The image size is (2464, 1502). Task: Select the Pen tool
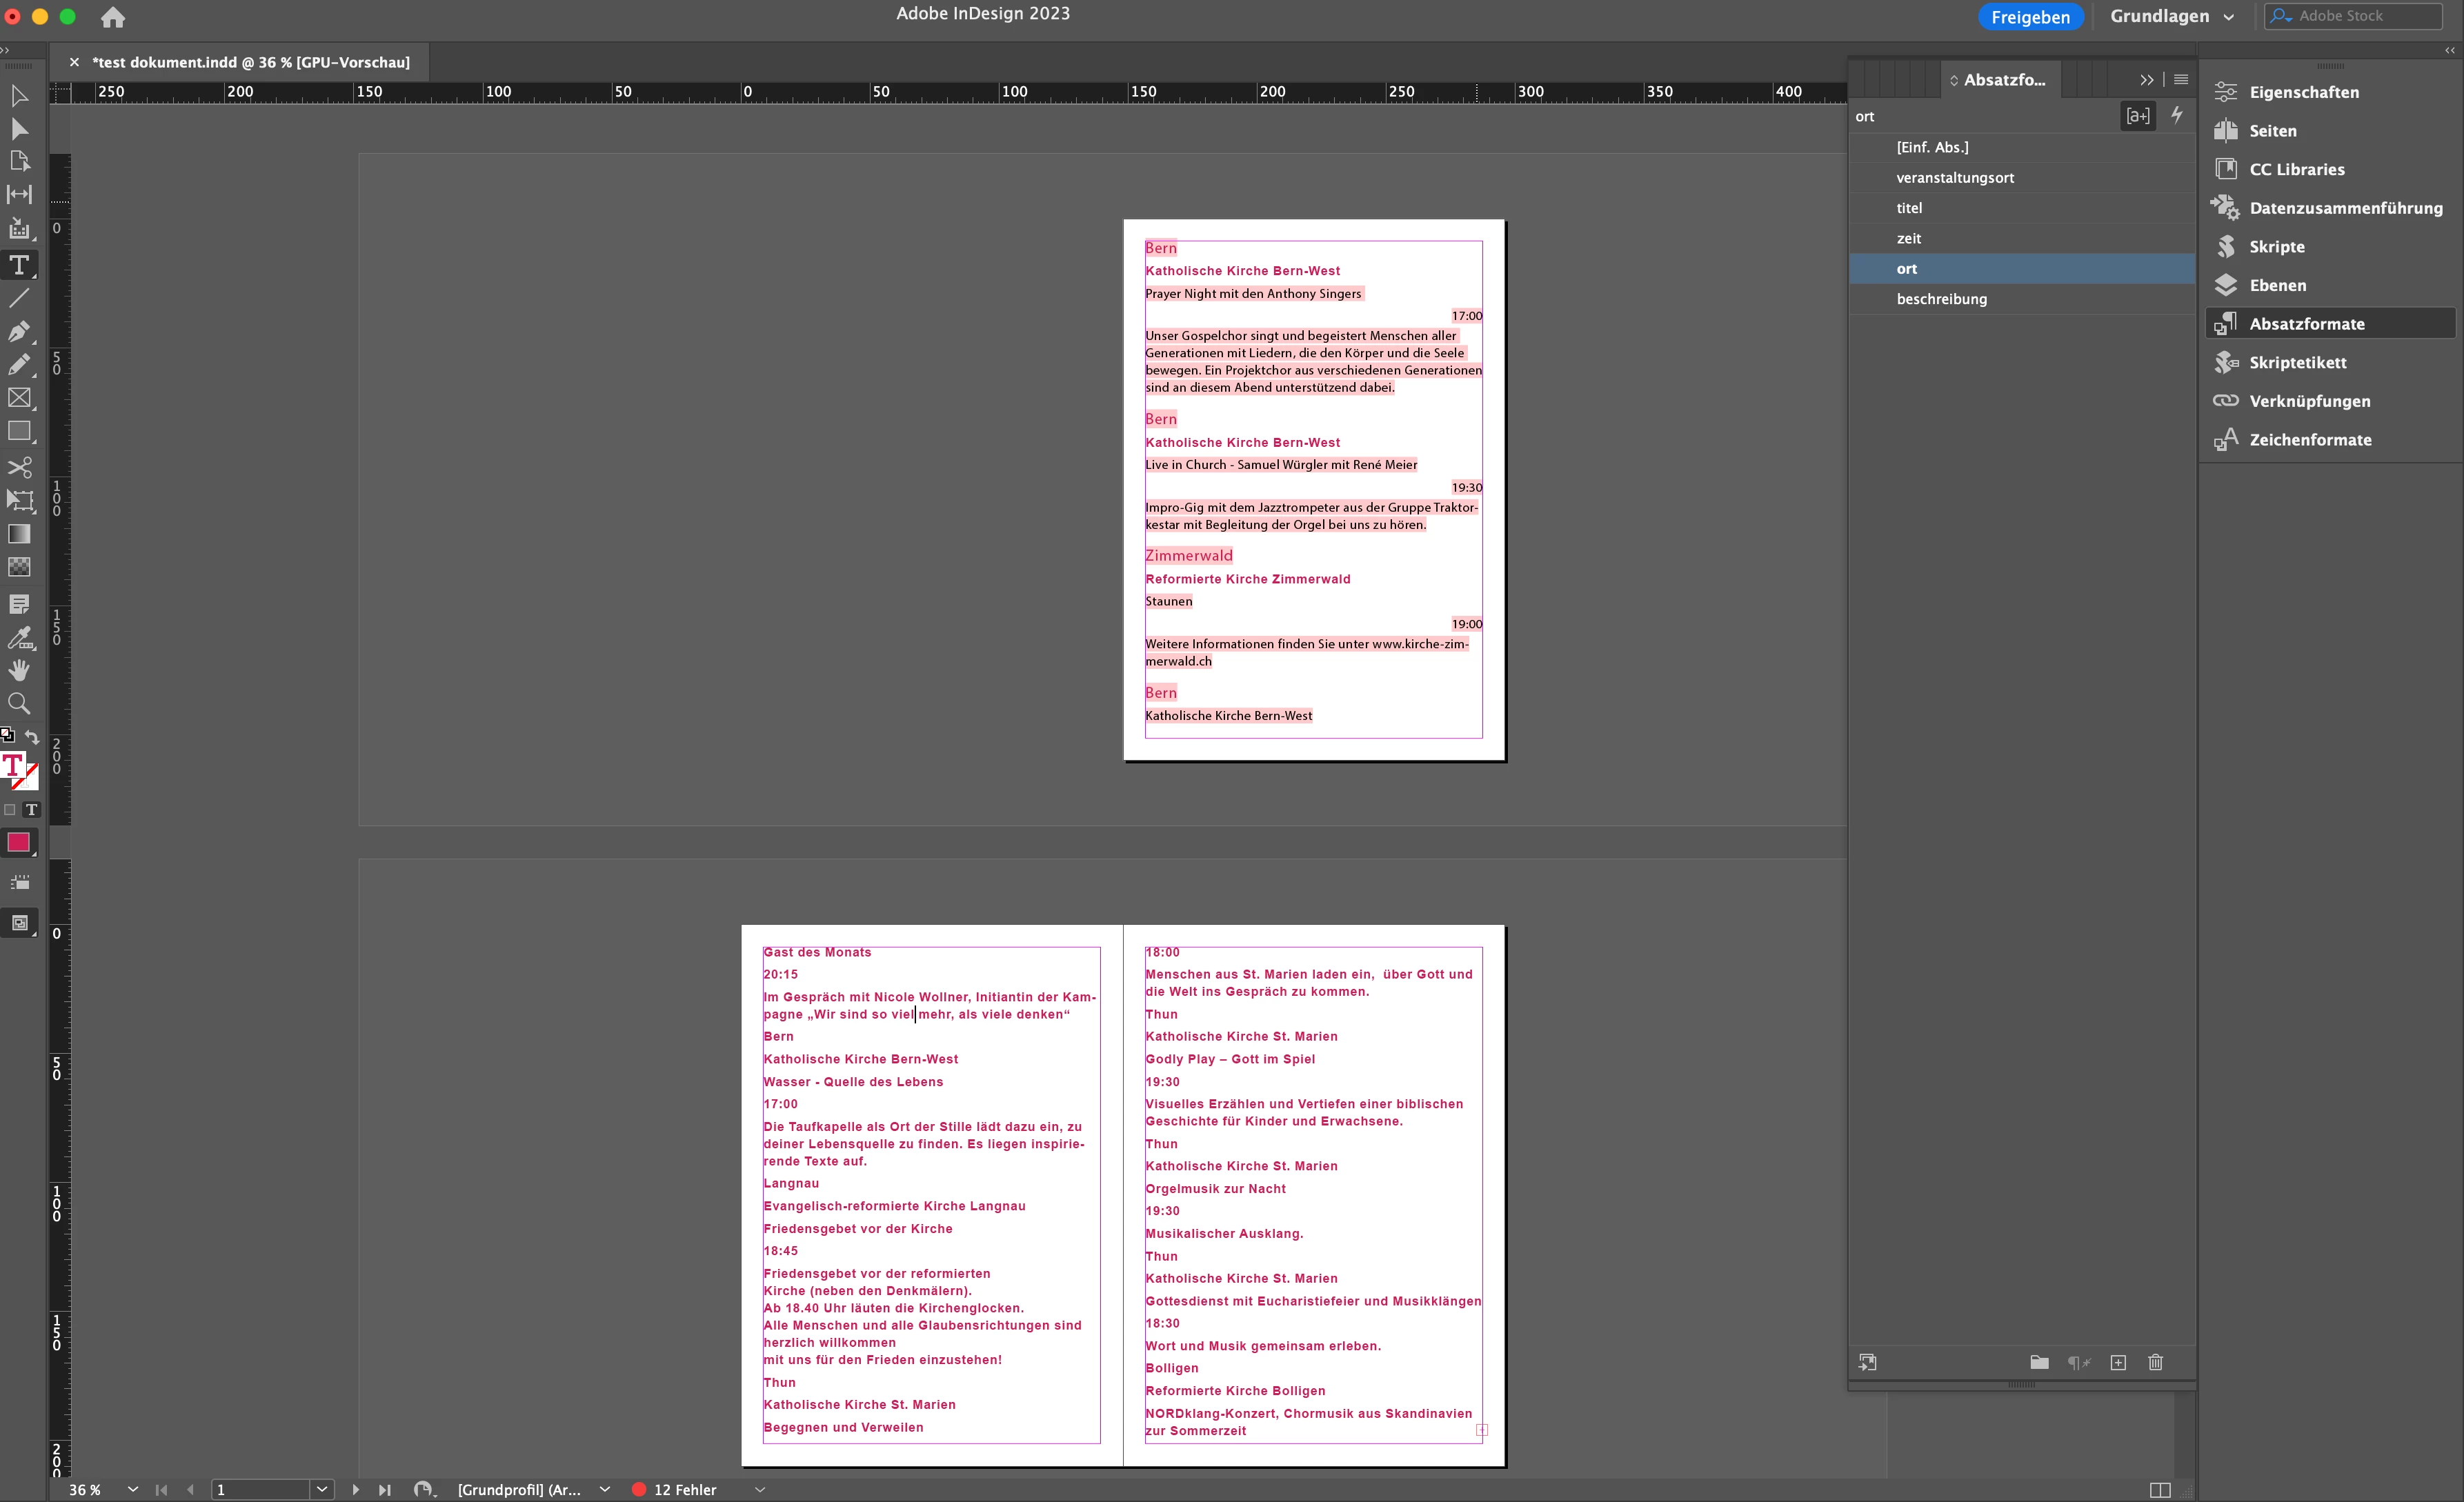[19, 331]
